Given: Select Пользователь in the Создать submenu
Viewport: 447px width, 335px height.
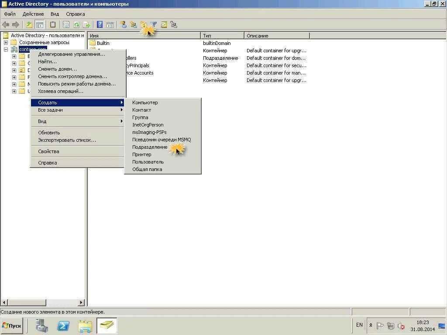Looking at the screenshot, I should coord(163,162).
